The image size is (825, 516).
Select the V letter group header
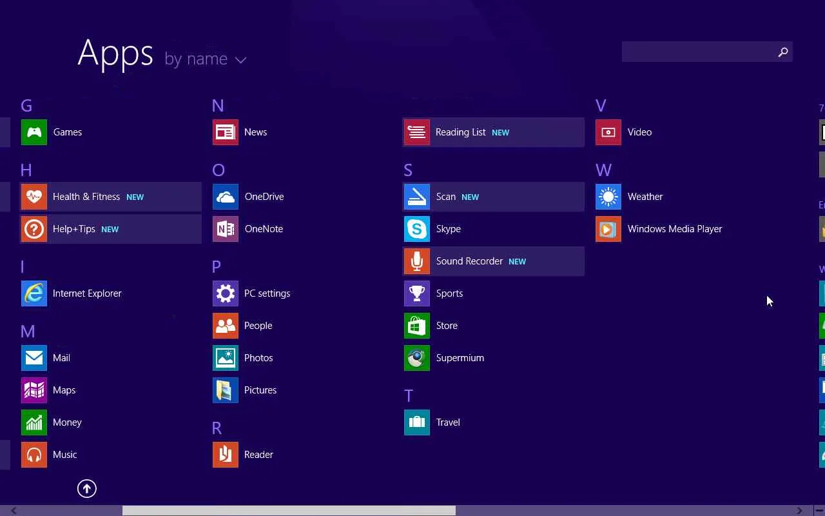pos(601,106)
